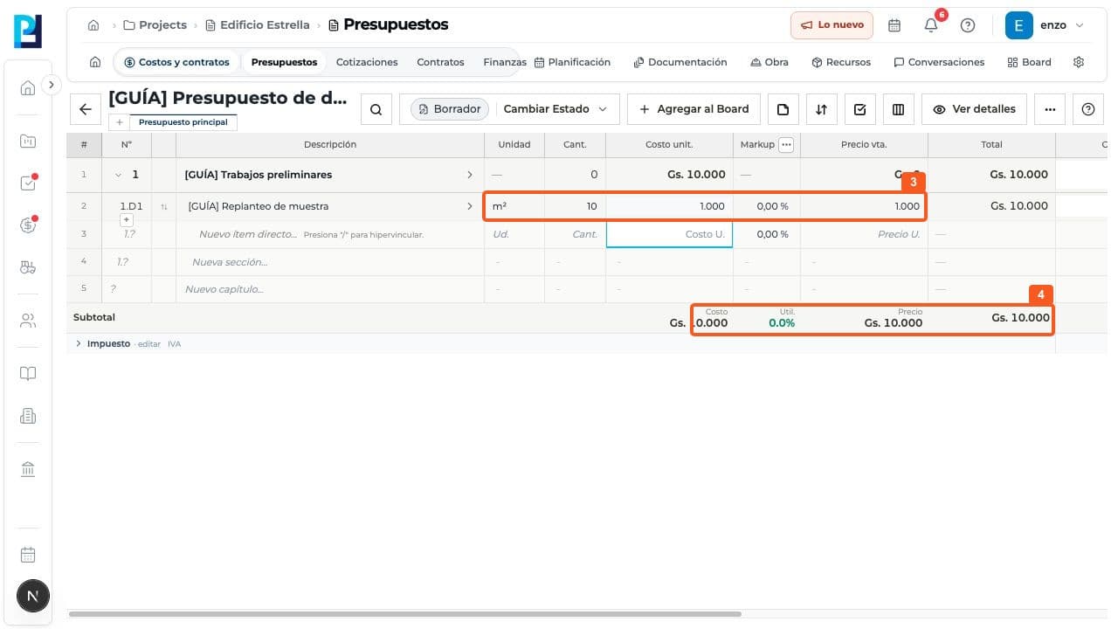Open the Planificación menu
The width and height of the screenshot is (1118, 629).
pyautogui.click(x=572, y=62)
